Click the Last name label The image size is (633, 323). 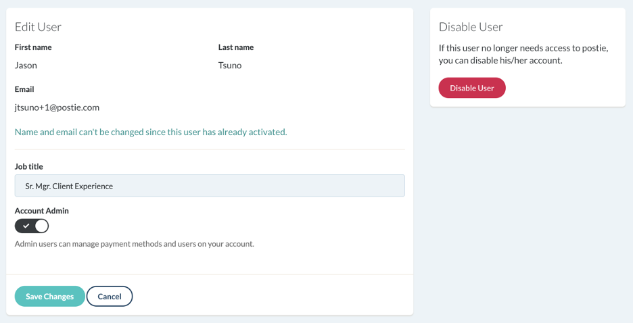pyautogui.click(x=236, y=47)
